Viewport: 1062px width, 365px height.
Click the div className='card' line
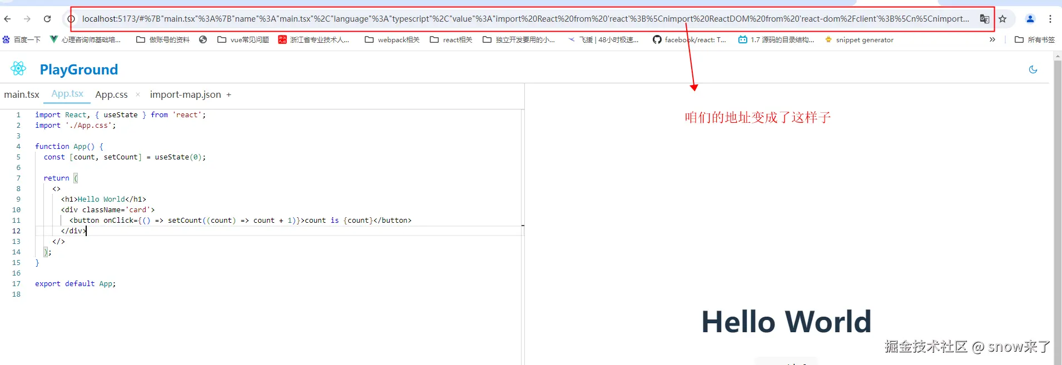[x=108, y=209]
